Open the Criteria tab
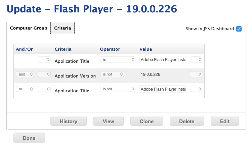 pos(62,28)
